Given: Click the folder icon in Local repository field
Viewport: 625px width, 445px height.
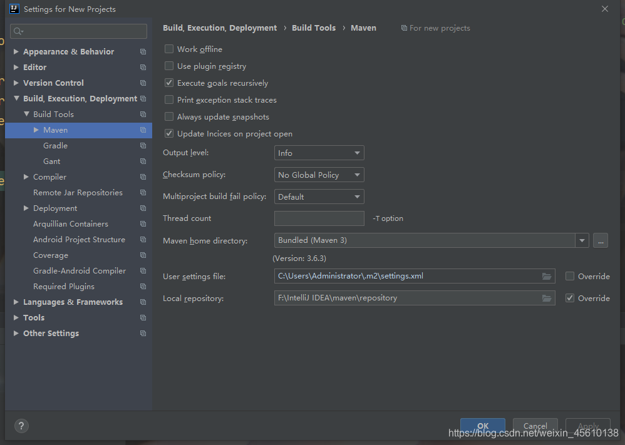Looking at the screenshot, I should click(x=547, y=298).
